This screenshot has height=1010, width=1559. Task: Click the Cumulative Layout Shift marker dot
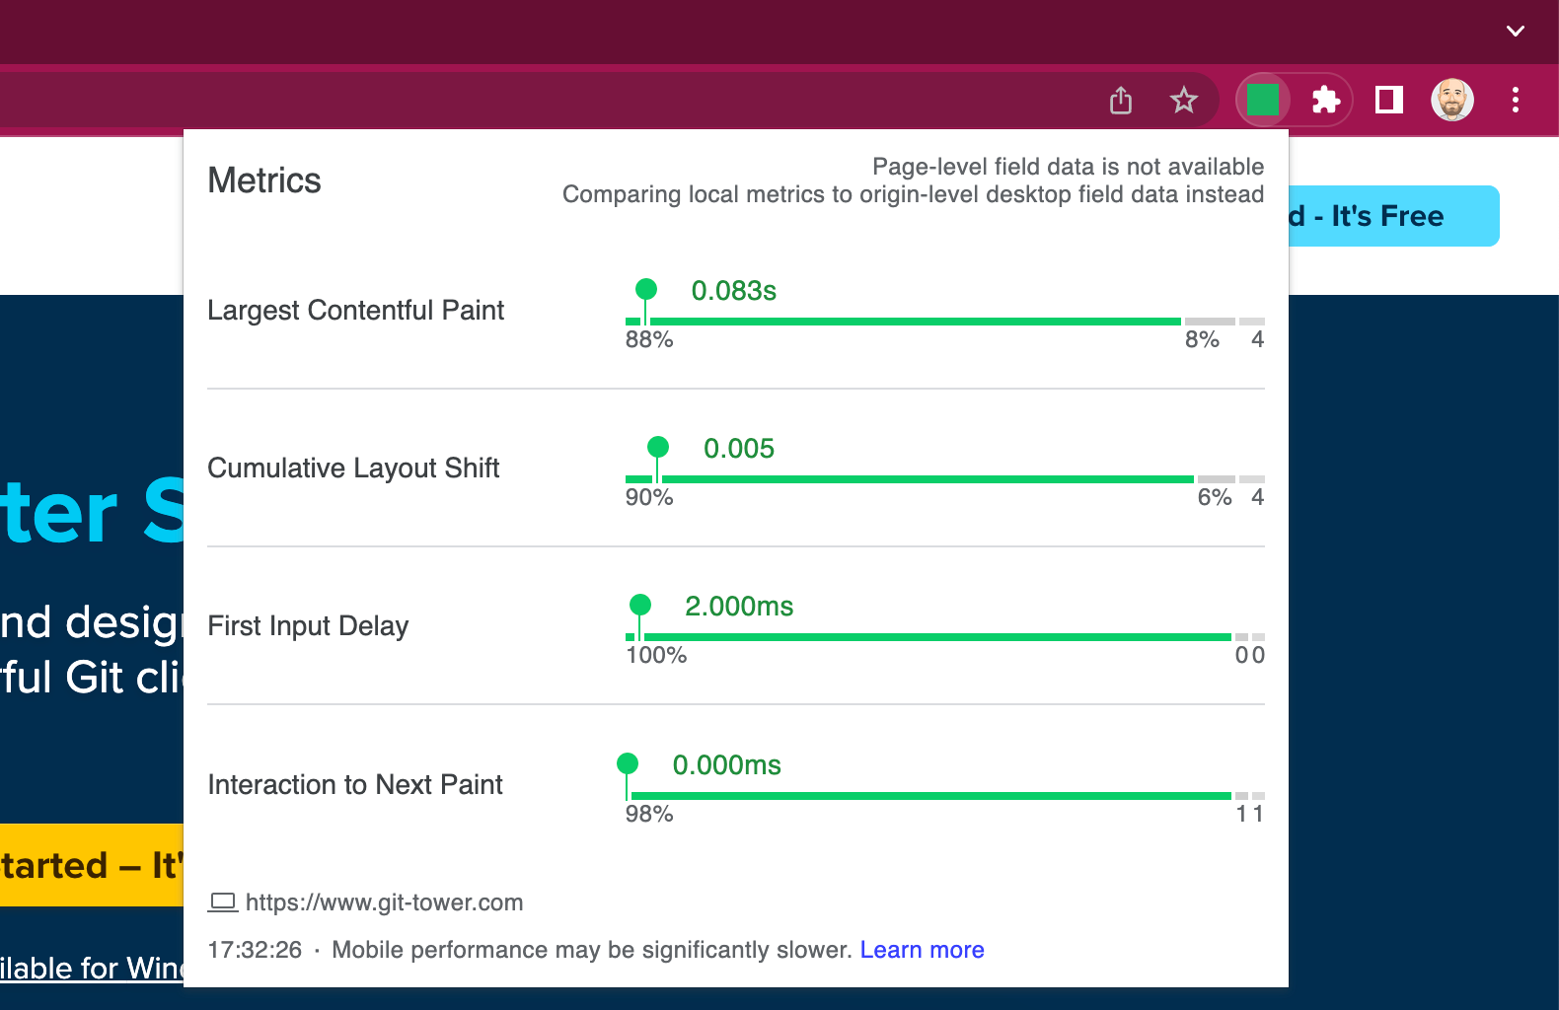click(x=658, y=447)
